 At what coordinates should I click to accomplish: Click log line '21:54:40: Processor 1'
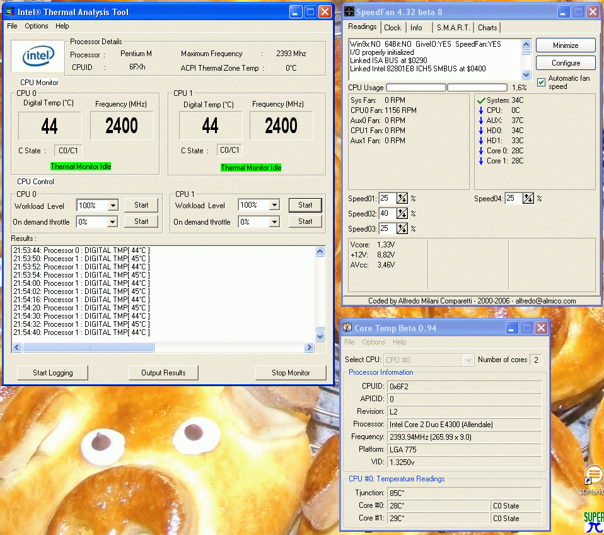point(82,332)
